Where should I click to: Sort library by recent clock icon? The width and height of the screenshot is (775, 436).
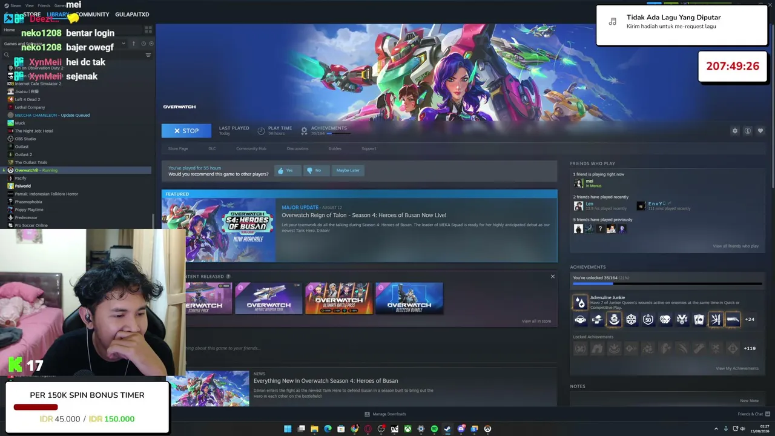(x=143, y=44)
